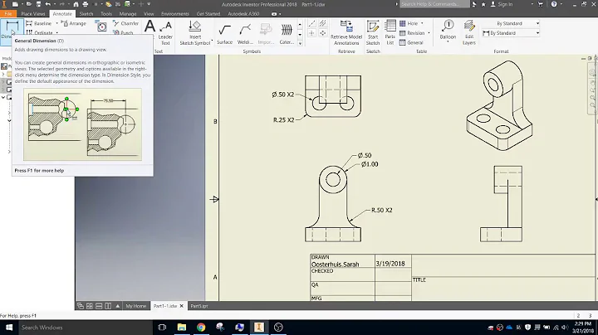
Task: Switch to the Tools ribbon tab
Action: pos(106,14)
